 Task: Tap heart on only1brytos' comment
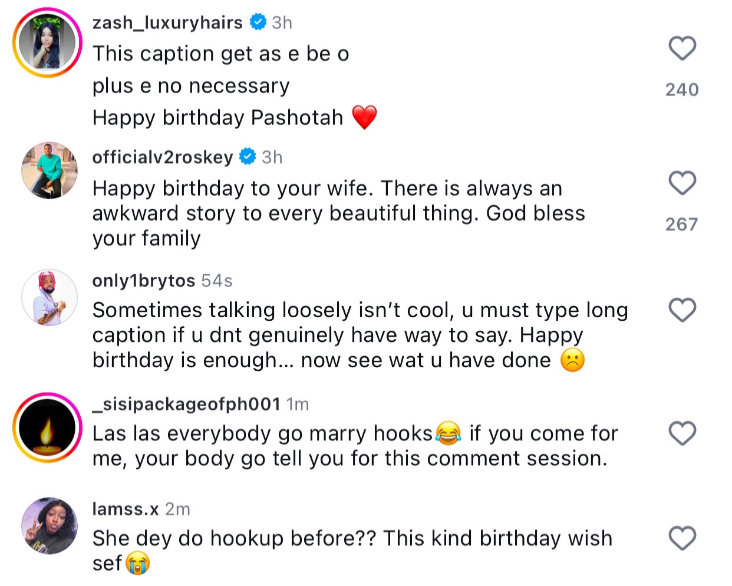pos(682,310)
